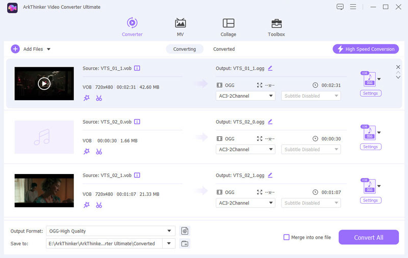Open the audio track dropdown for VTS_02_0.ogg

click(x=245, y=149)
